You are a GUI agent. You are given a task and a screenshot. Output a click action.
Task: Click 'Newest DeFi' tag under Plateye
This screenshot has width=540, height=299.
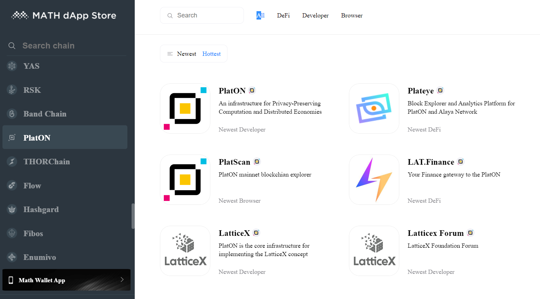424,129
